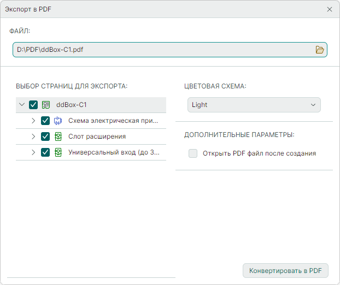Expand the Схема электрическая tree item
The width and height of the screenshot is (340, 285).
tap(33, 121)
